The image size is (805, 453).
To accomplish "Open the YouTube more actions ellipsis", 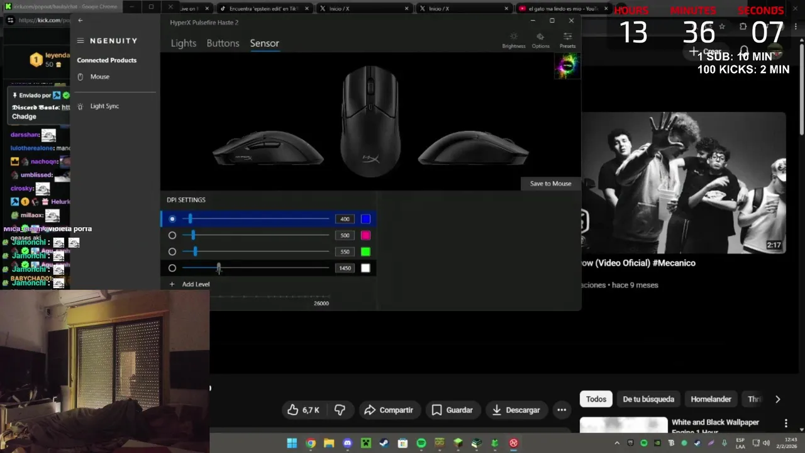I will coord(561,410).
